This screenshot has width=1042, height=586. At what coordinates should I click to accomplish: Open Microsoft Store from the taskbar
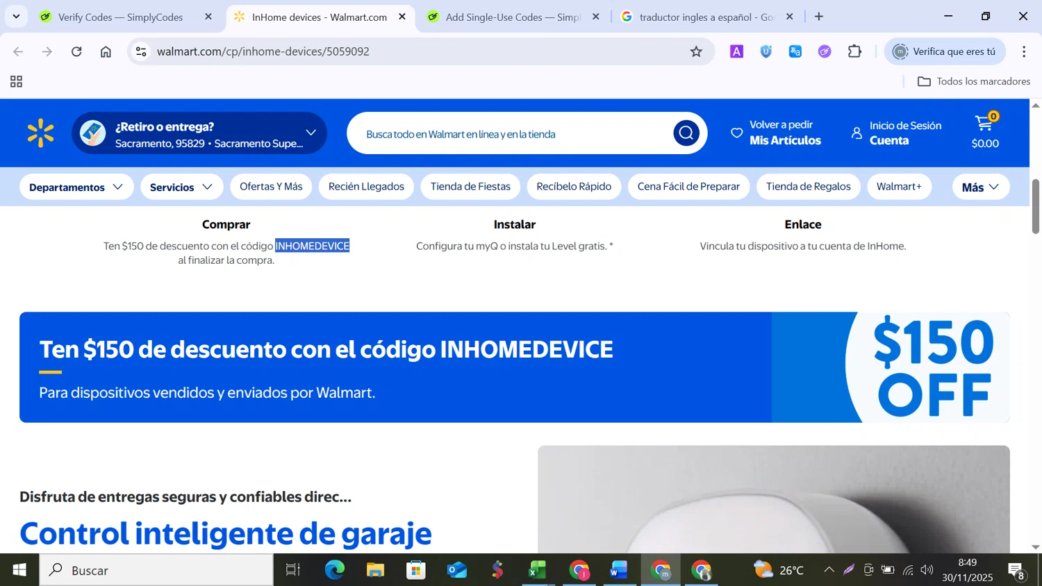click(x=416, y=570)
